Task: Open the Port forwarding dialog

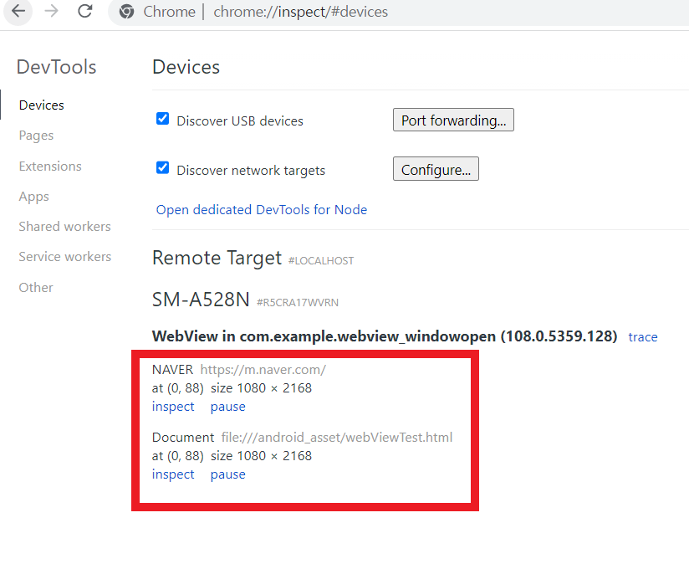Action: pyautogui.click(x=453, y=120)
